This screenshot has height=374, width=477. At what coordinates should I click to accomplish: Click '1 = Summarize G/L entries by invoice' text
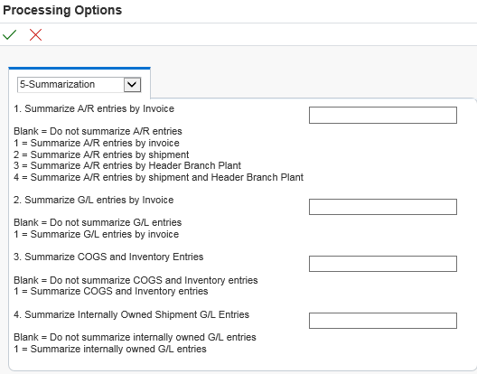(97, 234)
